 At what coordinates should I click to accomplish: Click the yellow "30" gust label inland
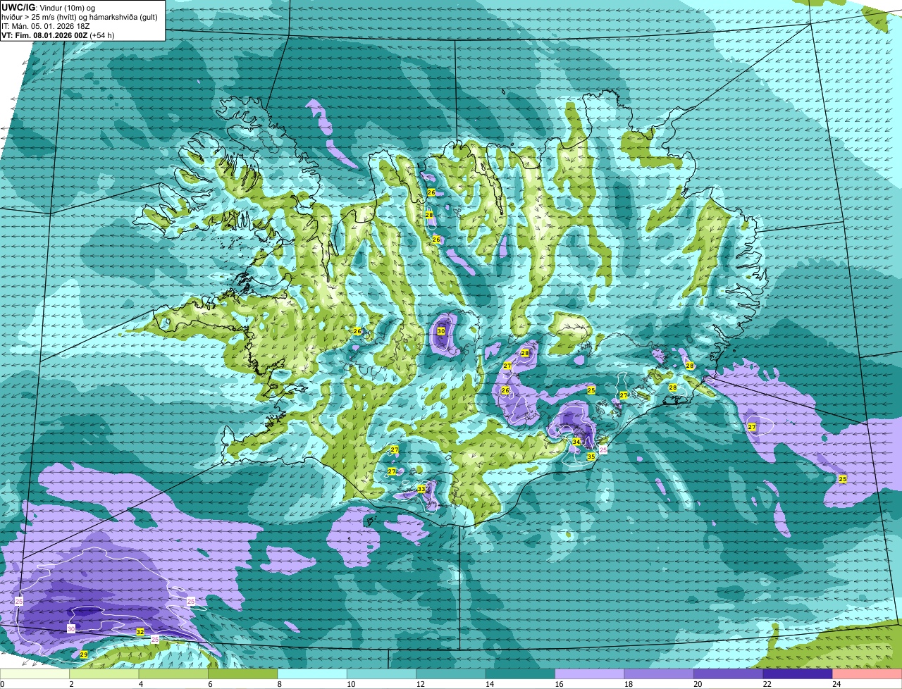point(441,330)
